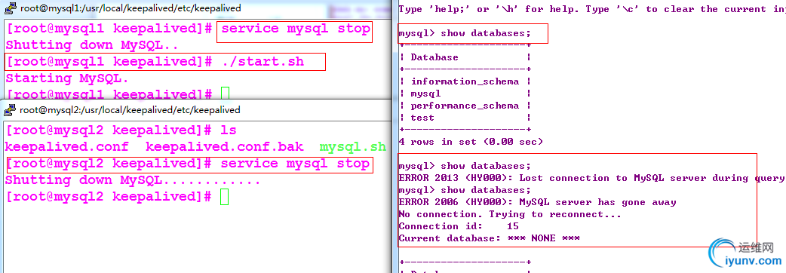The width and height of the screenshot is (786, 273).
Task: Click 'service mysql stop' command in mysql1 terminal
Action: [295, 29]
